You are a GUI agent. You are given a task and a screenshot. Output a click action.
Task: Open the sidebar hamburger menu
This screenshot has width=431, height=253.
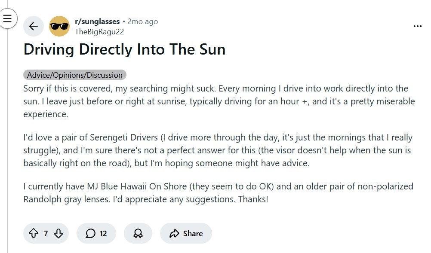[7, 18]
